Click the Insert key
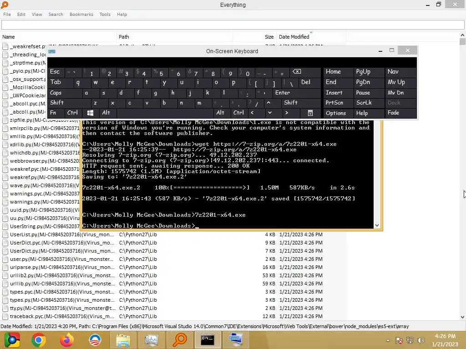 [x=338, y=93]
